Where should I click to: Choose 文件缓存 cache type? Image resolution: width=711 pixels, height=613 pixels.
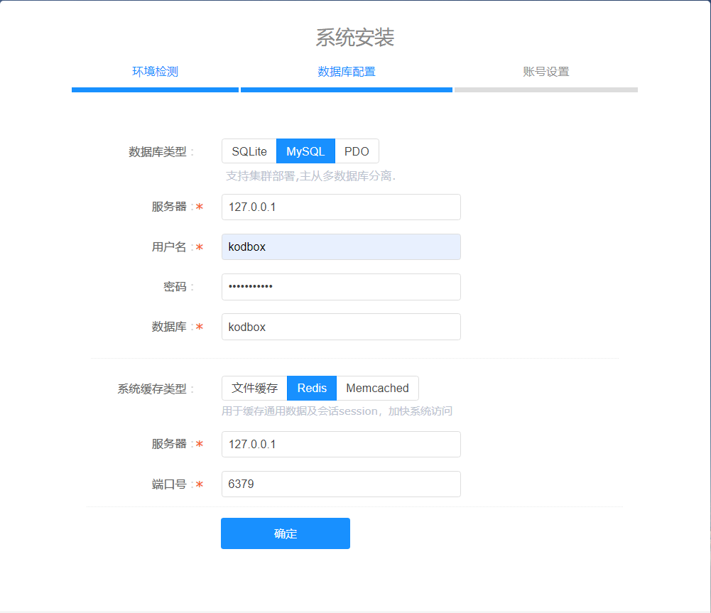[254, 388]
